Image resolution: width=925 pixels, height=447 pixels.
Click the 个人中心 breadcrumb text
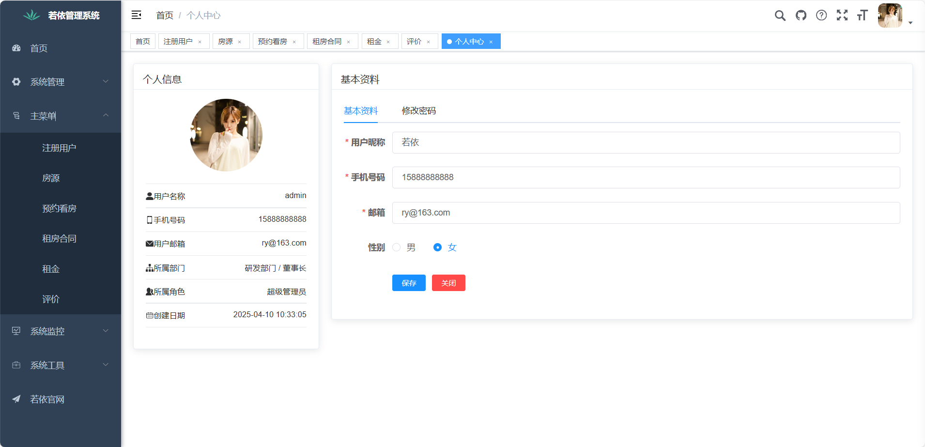203,15
